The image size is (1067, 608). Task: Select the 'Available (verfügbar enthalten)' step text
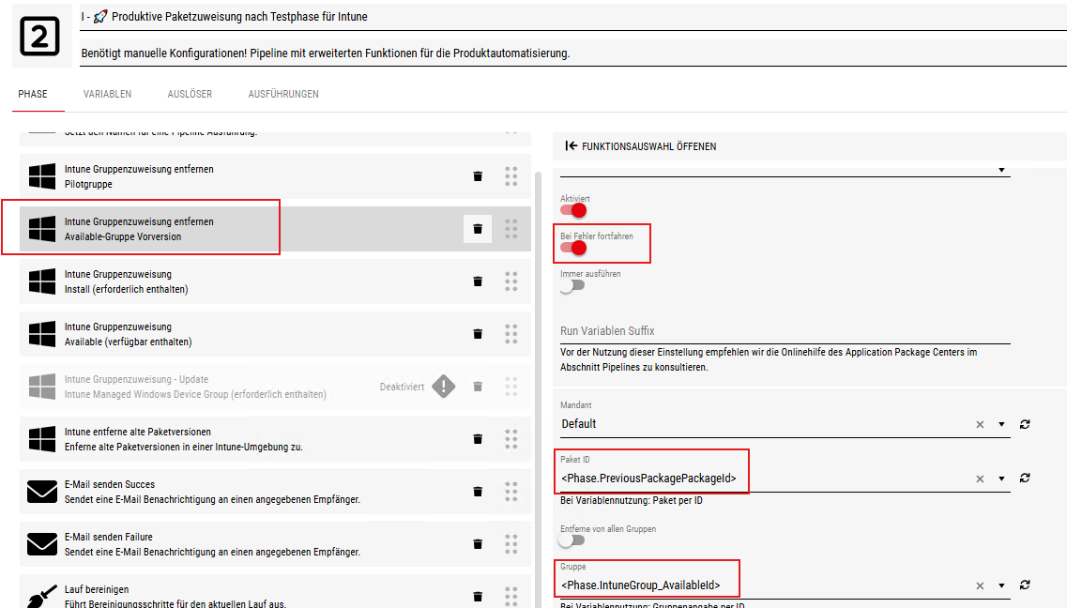click(128, 342)
